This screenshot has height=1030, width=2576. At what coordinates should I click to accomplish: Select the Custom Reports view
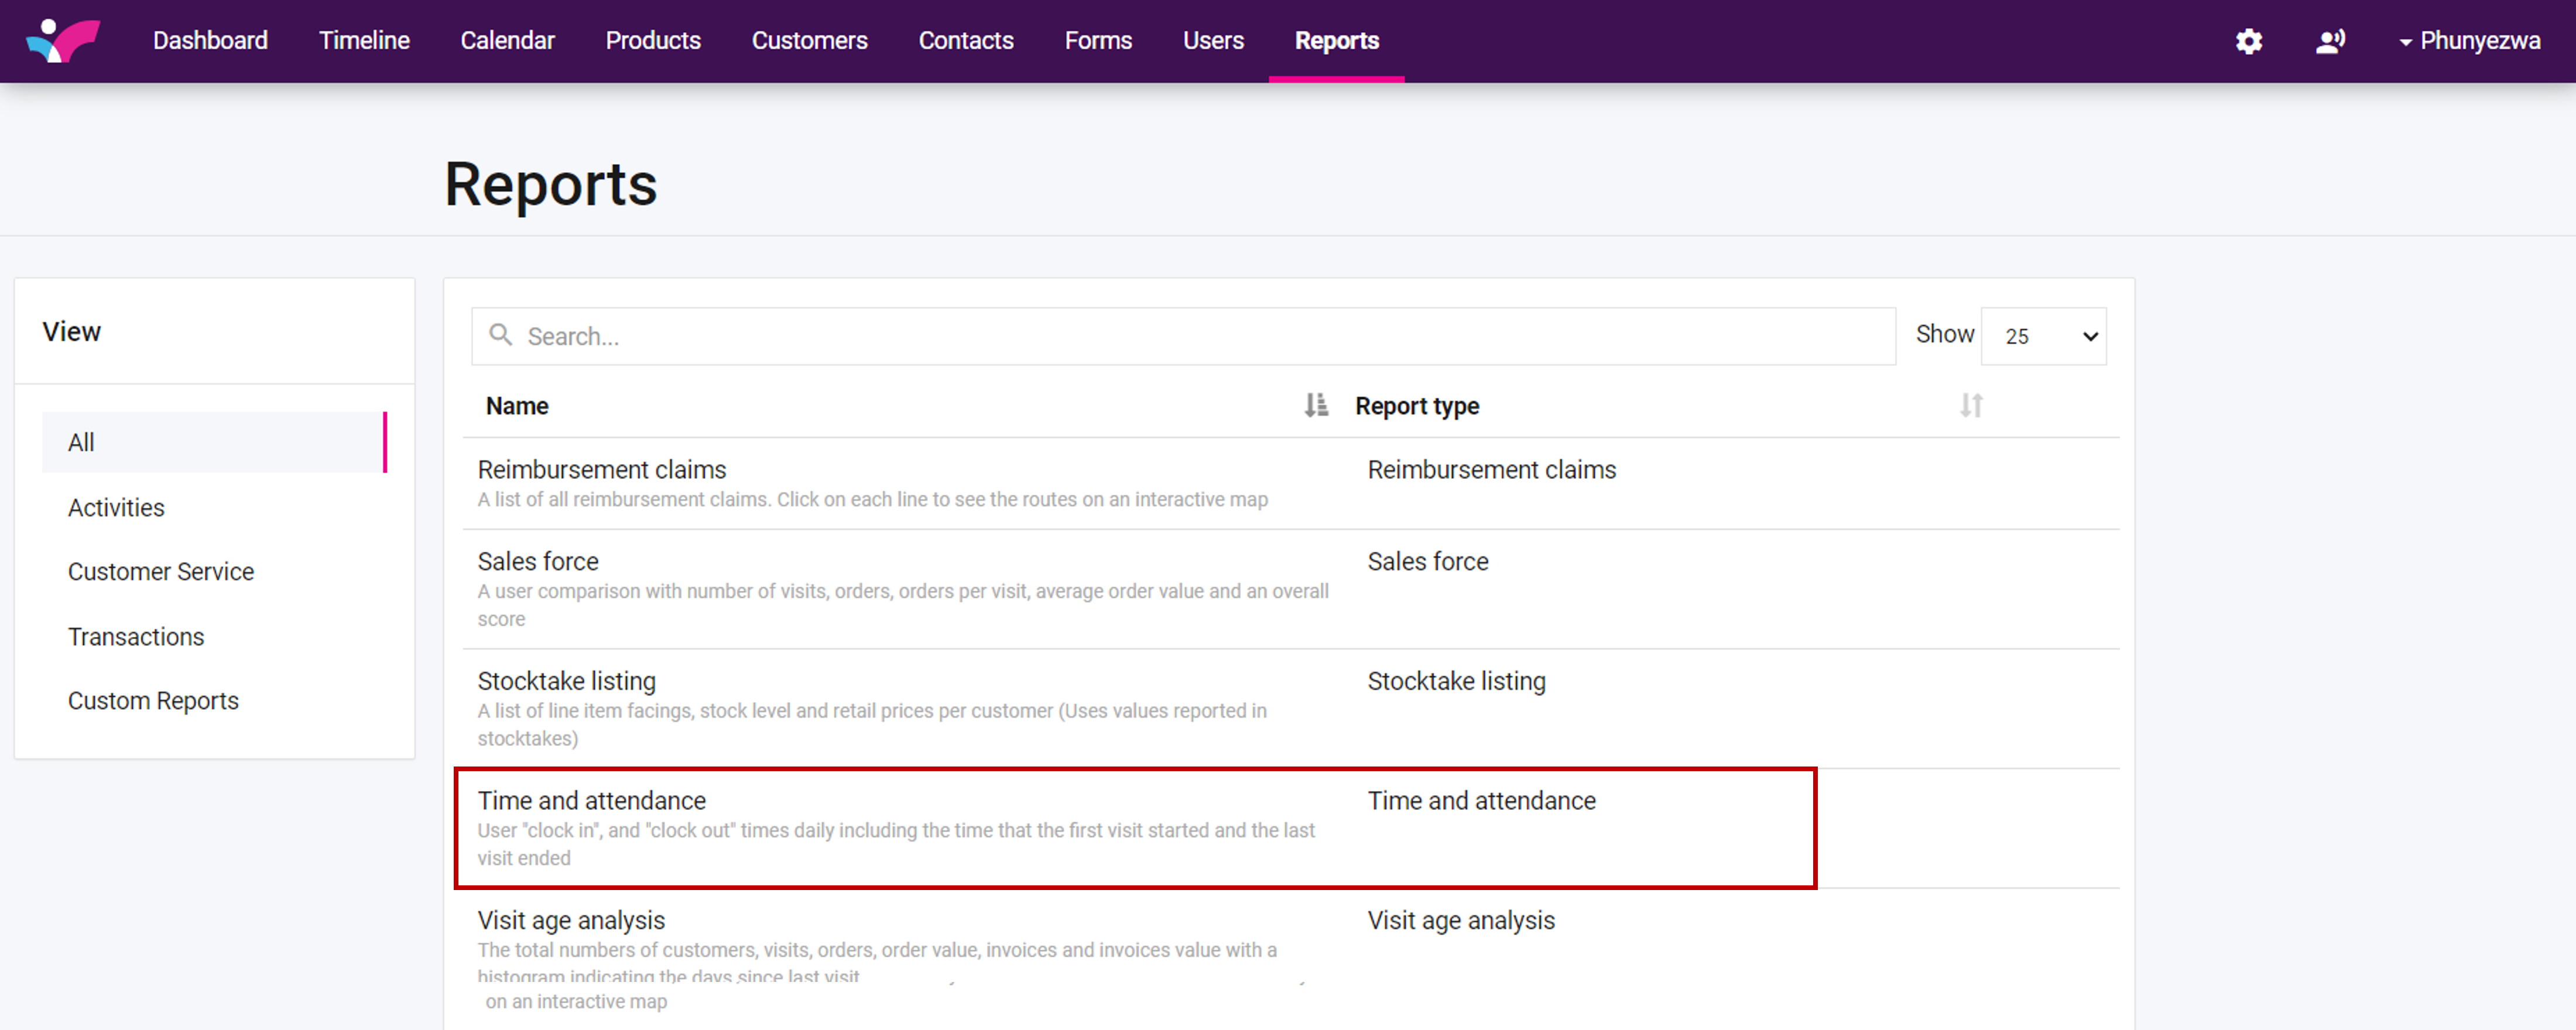pyautogui.click(x=153, y=700)
